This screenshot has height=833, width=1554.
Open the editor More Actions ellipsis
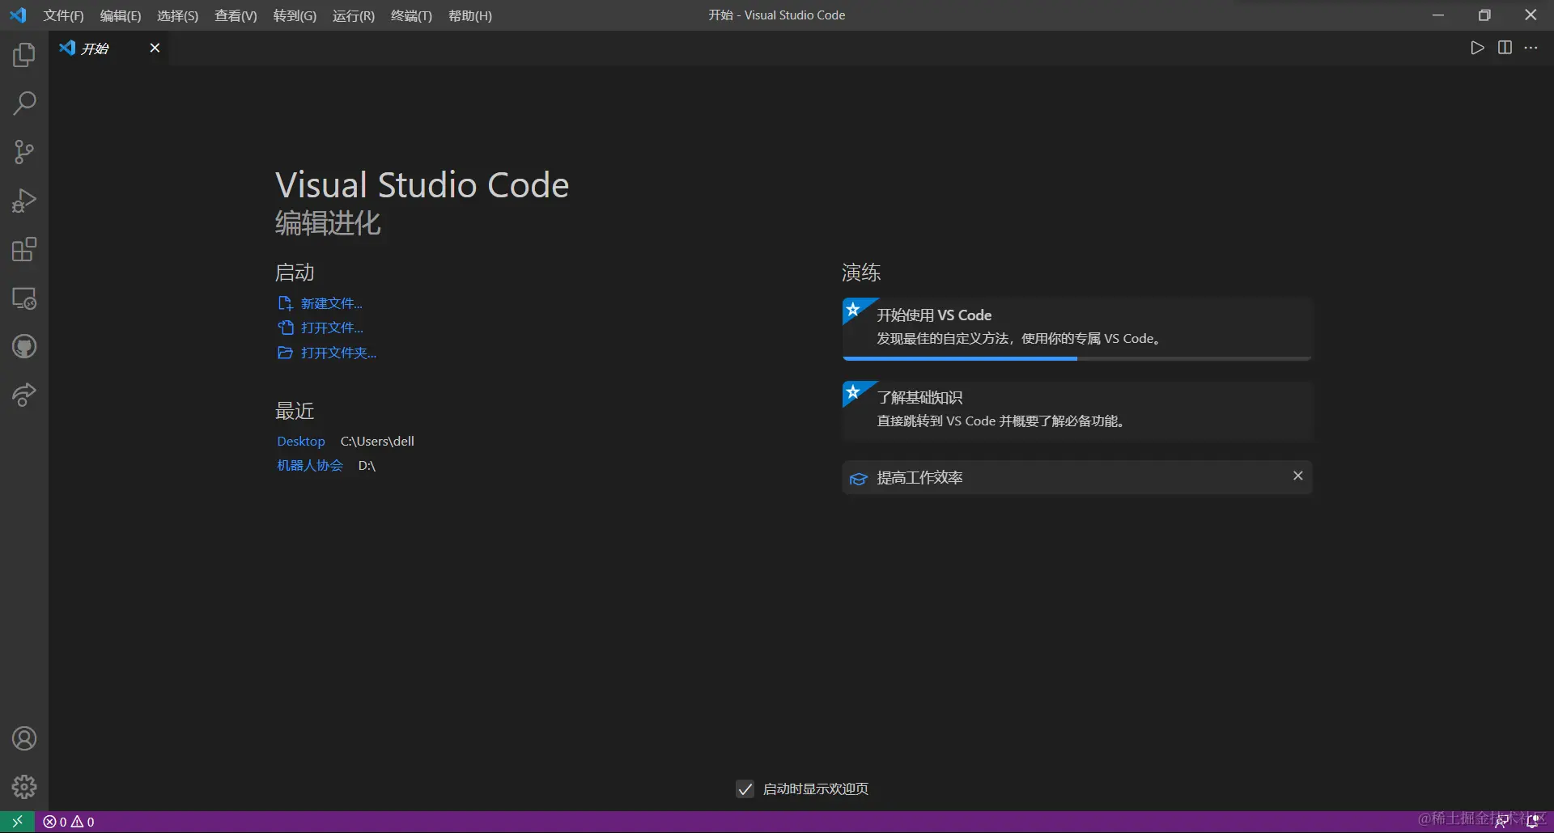coord(1531,48)
